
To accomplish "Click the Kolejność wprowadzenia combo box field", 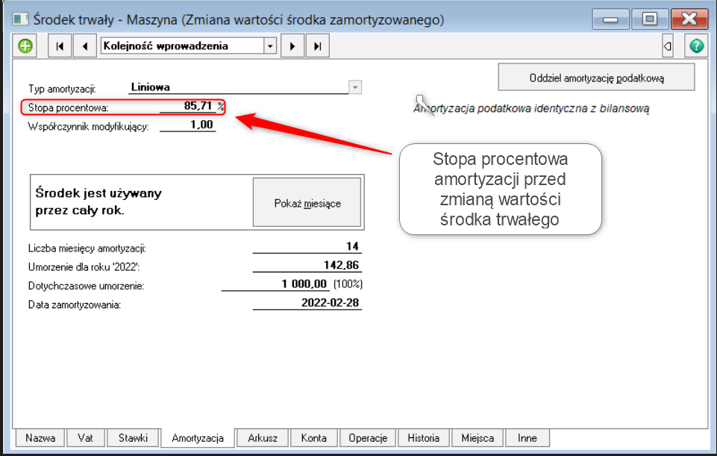I will (x=189, y=46).
